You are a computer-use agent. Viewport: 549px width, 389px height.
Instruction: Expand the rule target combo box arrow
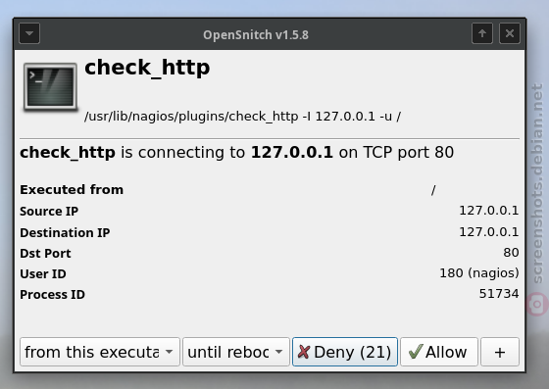pos(169,352)
